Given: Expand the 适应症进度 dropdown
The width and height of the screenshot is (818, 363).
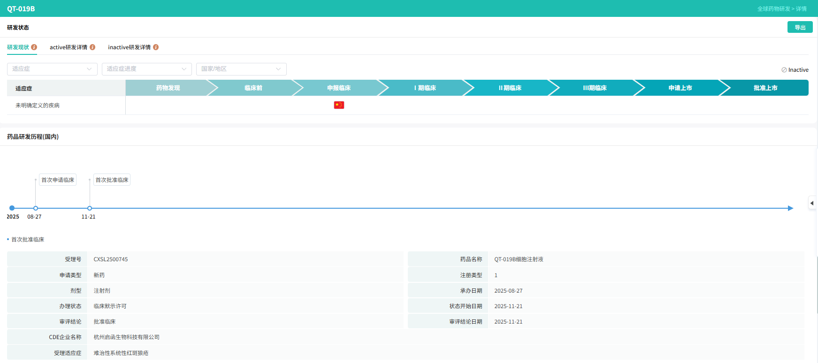Looking at the screenshot, I should [146, 69].
